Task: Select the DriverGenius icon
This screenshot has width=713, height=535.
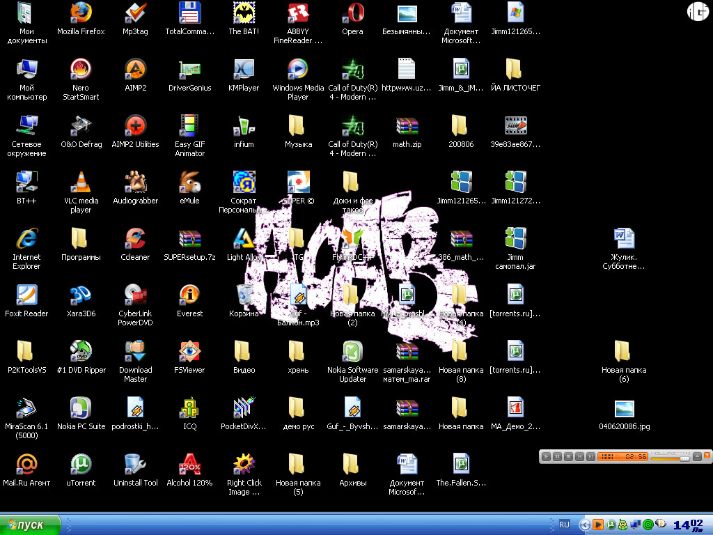Action: (x=189, y=75)
